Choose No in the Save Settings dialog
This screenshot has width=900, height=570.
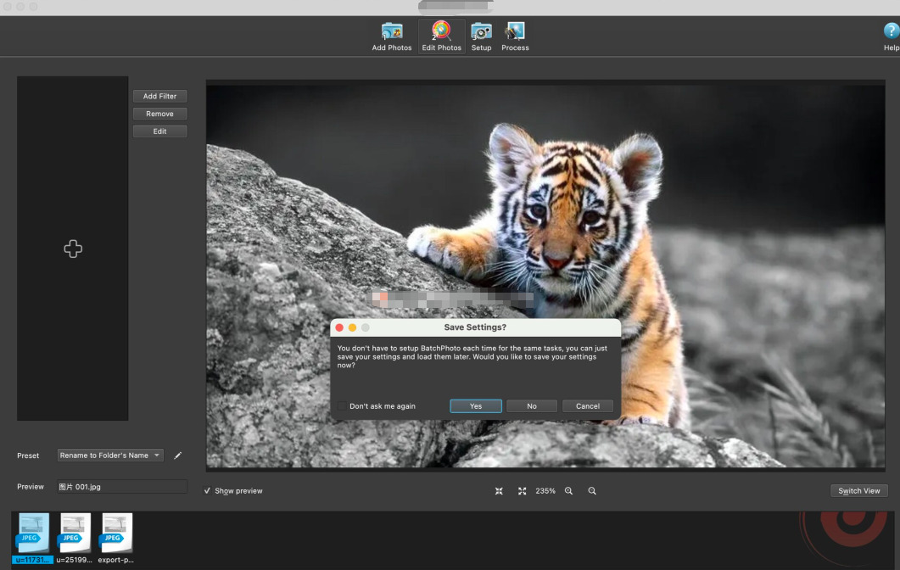click(x=532, y=406)
